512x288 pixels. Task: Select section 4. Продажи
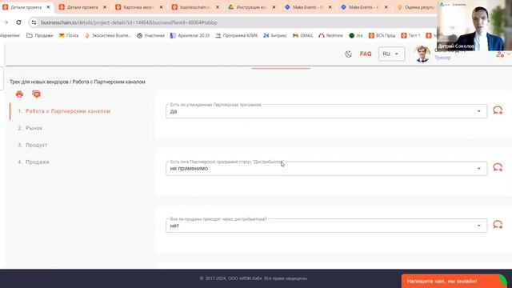[x=34, y=162]
